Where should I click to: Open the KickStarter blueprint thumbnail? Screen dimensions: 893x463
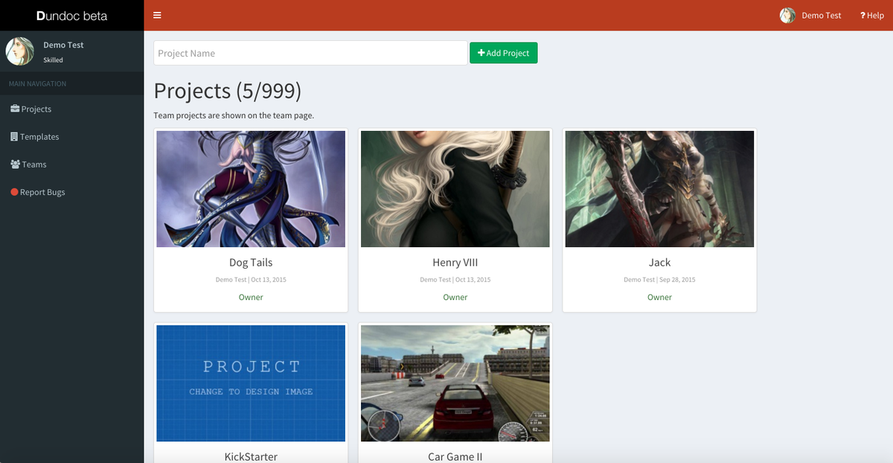[251, 383]
